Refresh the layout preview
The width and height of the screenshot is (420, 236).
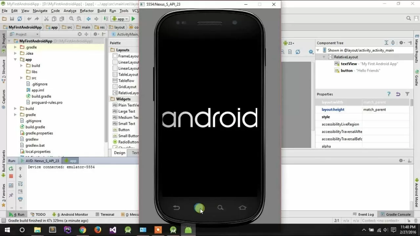coord(298,52)
